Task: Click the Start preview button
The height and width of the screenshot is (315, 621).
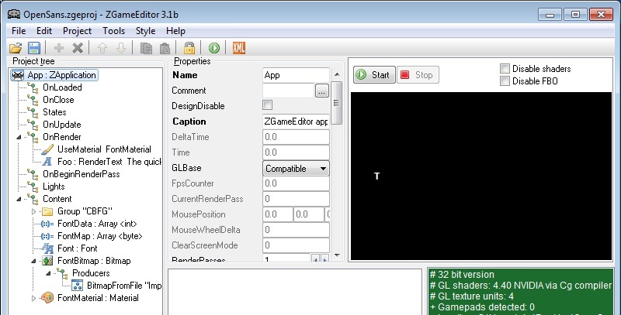Action: click(x=374, y=74)
